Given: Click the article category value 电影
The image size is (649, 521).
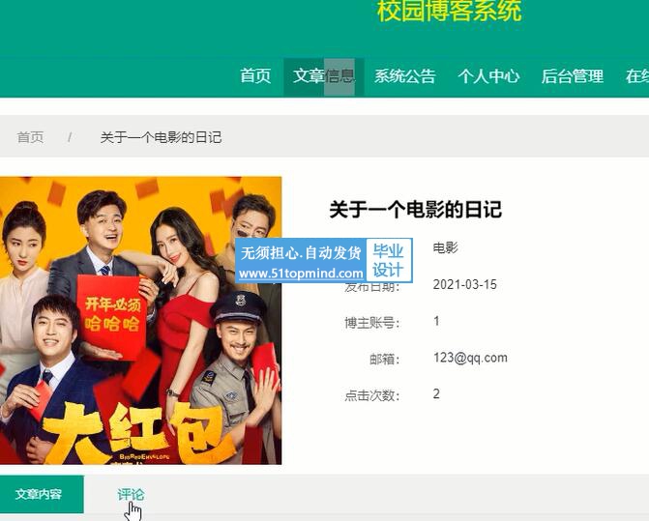Looking at the screenshot, I should (445, 247).
